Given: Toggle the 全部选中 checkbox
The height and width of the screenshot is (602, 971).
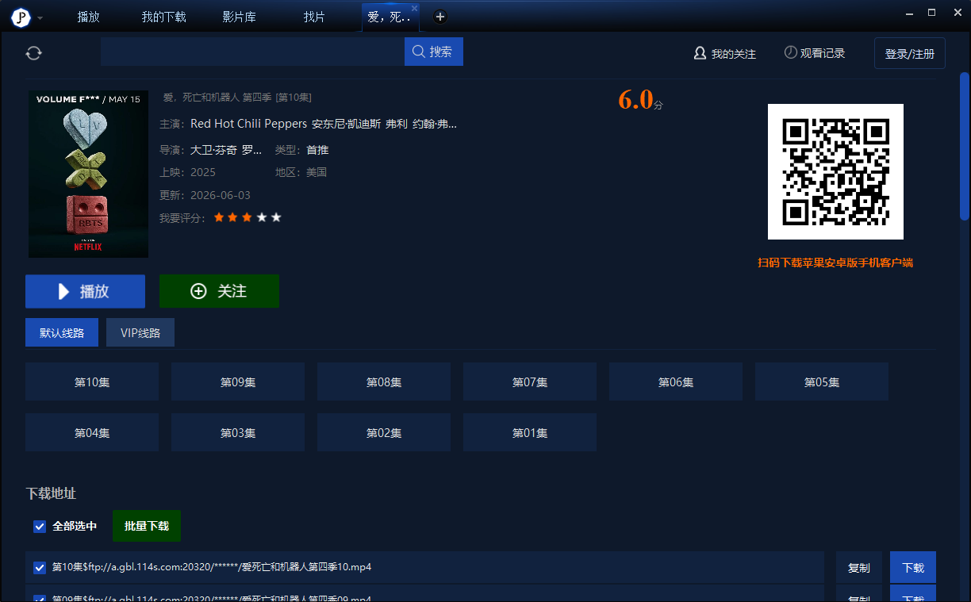Looking at the screenshot, I should (x=40, y=527).
